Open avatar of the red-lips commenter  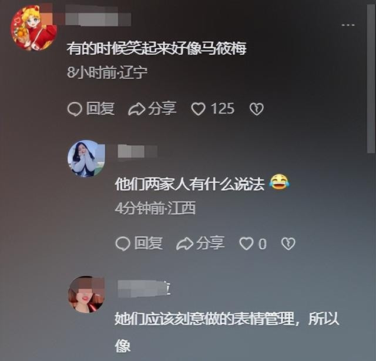pyautogui.click(x=86, y=295)
